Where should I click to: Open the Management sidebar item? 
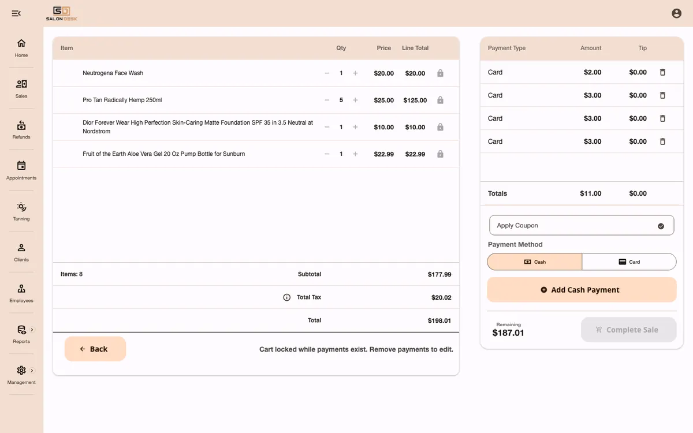[21, 375]
